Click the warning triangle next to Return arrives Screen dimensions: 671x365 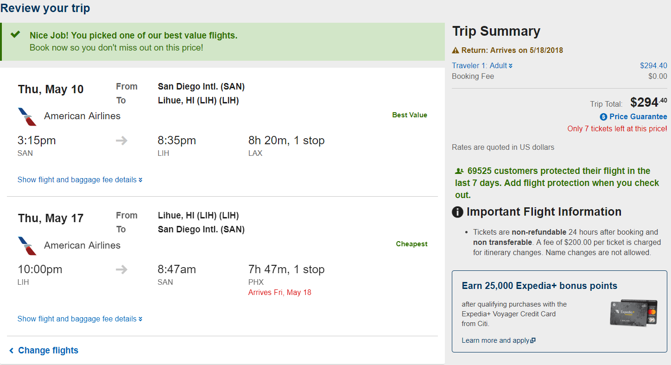click(x=456, y=51)
